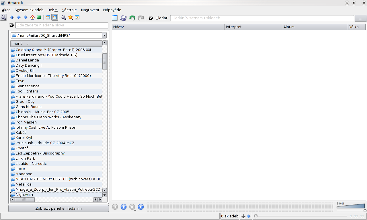
Task: Save the playlist with the floppy disk icon
Action: [123, 18]
